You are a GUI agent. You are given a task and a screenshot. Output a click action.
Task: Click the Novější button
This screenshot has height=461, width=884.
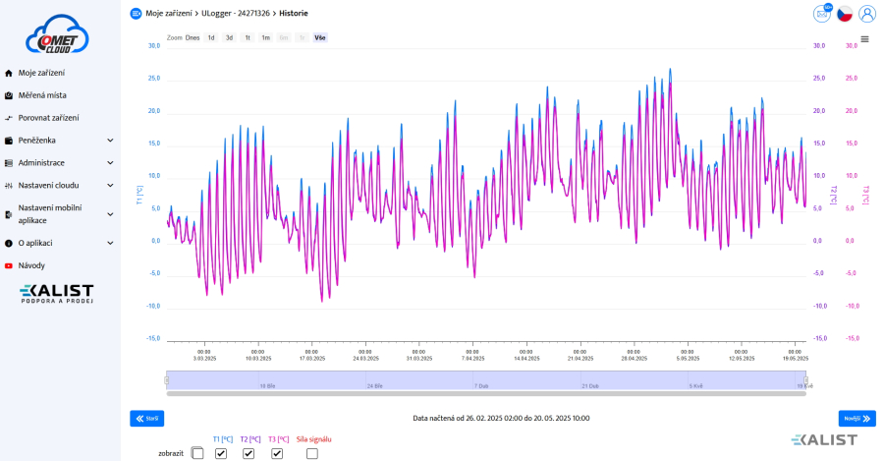(856, 419)
